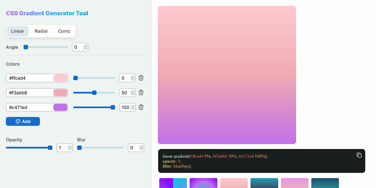Select the Radial gradient tab
Screen dimensions: 376x188
[x=41, y=31]
